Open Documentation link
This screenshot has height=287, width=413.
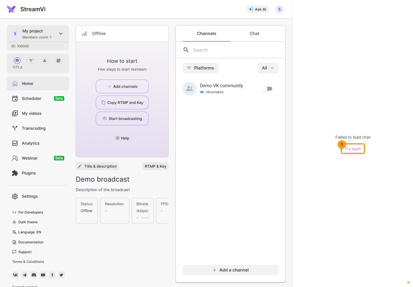(x=28, y=242)
